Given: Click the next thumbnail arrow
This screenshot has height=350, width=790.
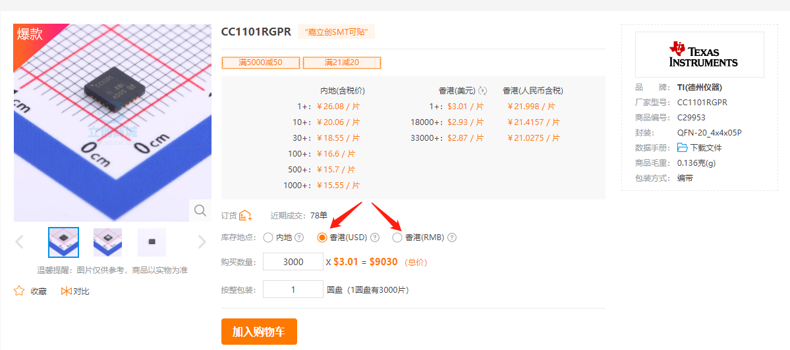Looking at the screenshot, I should pos(202,242).
